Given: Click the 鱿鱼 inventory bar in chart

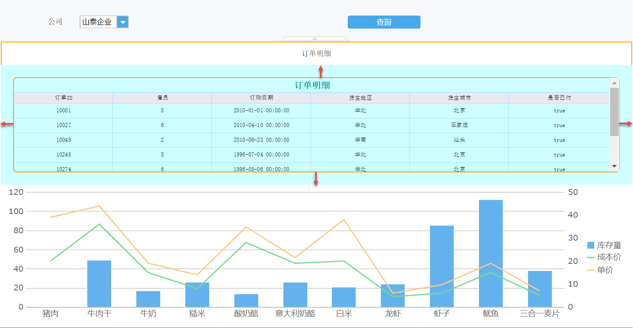Looking at the screenshot, I should pyautogui.click(x=491, y=253).
